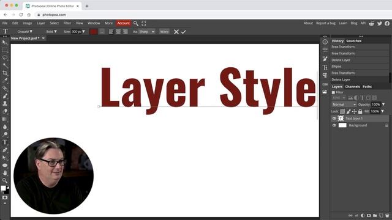Select the Gradient tool
The width and height of the screenshot is (392, 220).
pyautogui.click(x=5, y=119)
